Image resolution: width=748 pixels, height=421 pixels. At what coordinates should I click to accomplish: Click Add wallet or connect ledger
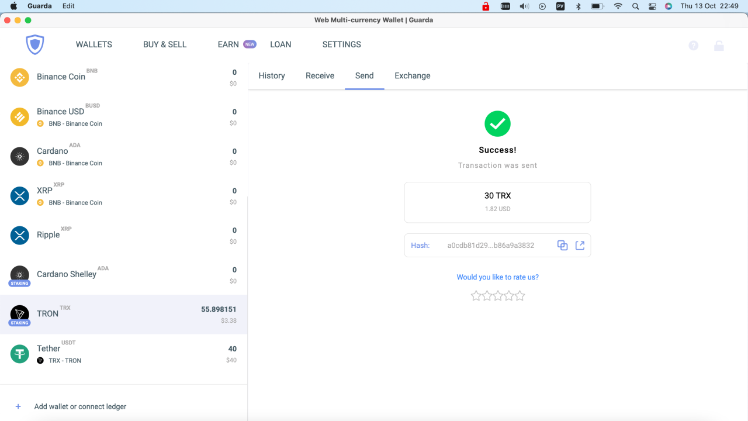click(x=81, y=406)
